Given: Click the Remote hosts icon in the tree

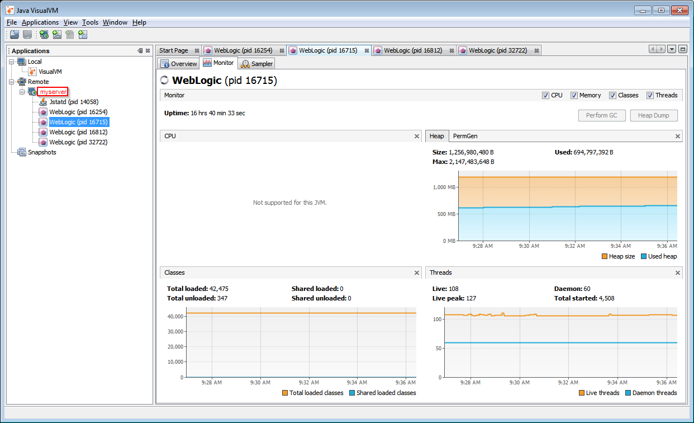Looking at the screenshot, I should tap(22, 82).
